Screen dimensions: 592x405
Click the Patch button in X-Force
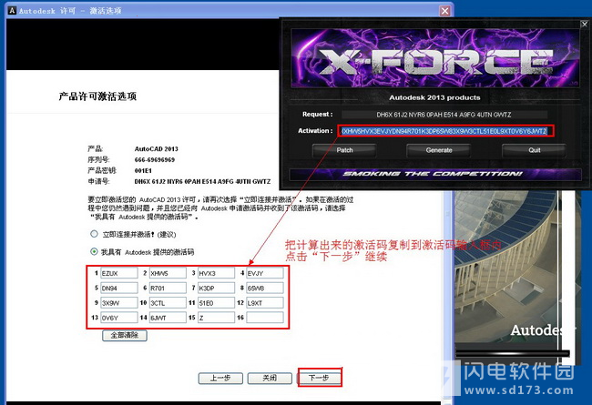click(344, 150)
